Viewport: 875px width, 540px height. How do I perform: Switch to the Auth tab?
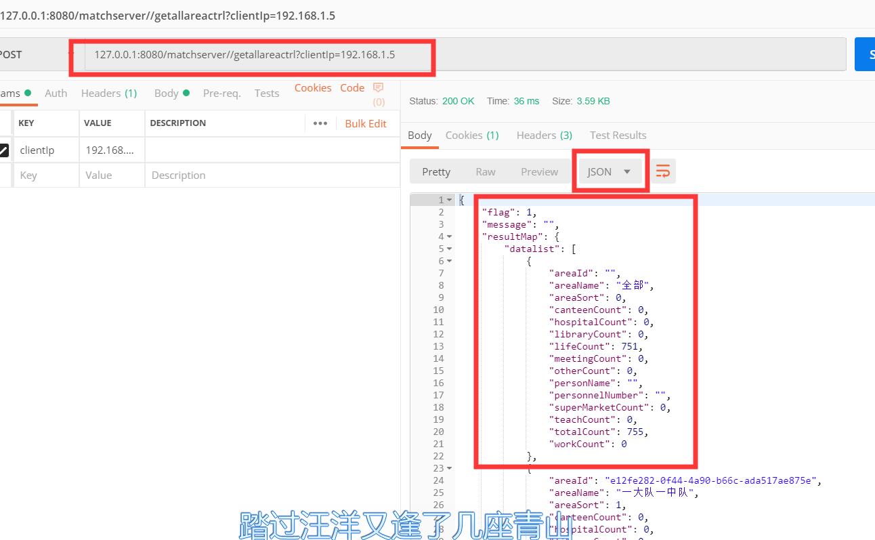(x=56, y=94)
